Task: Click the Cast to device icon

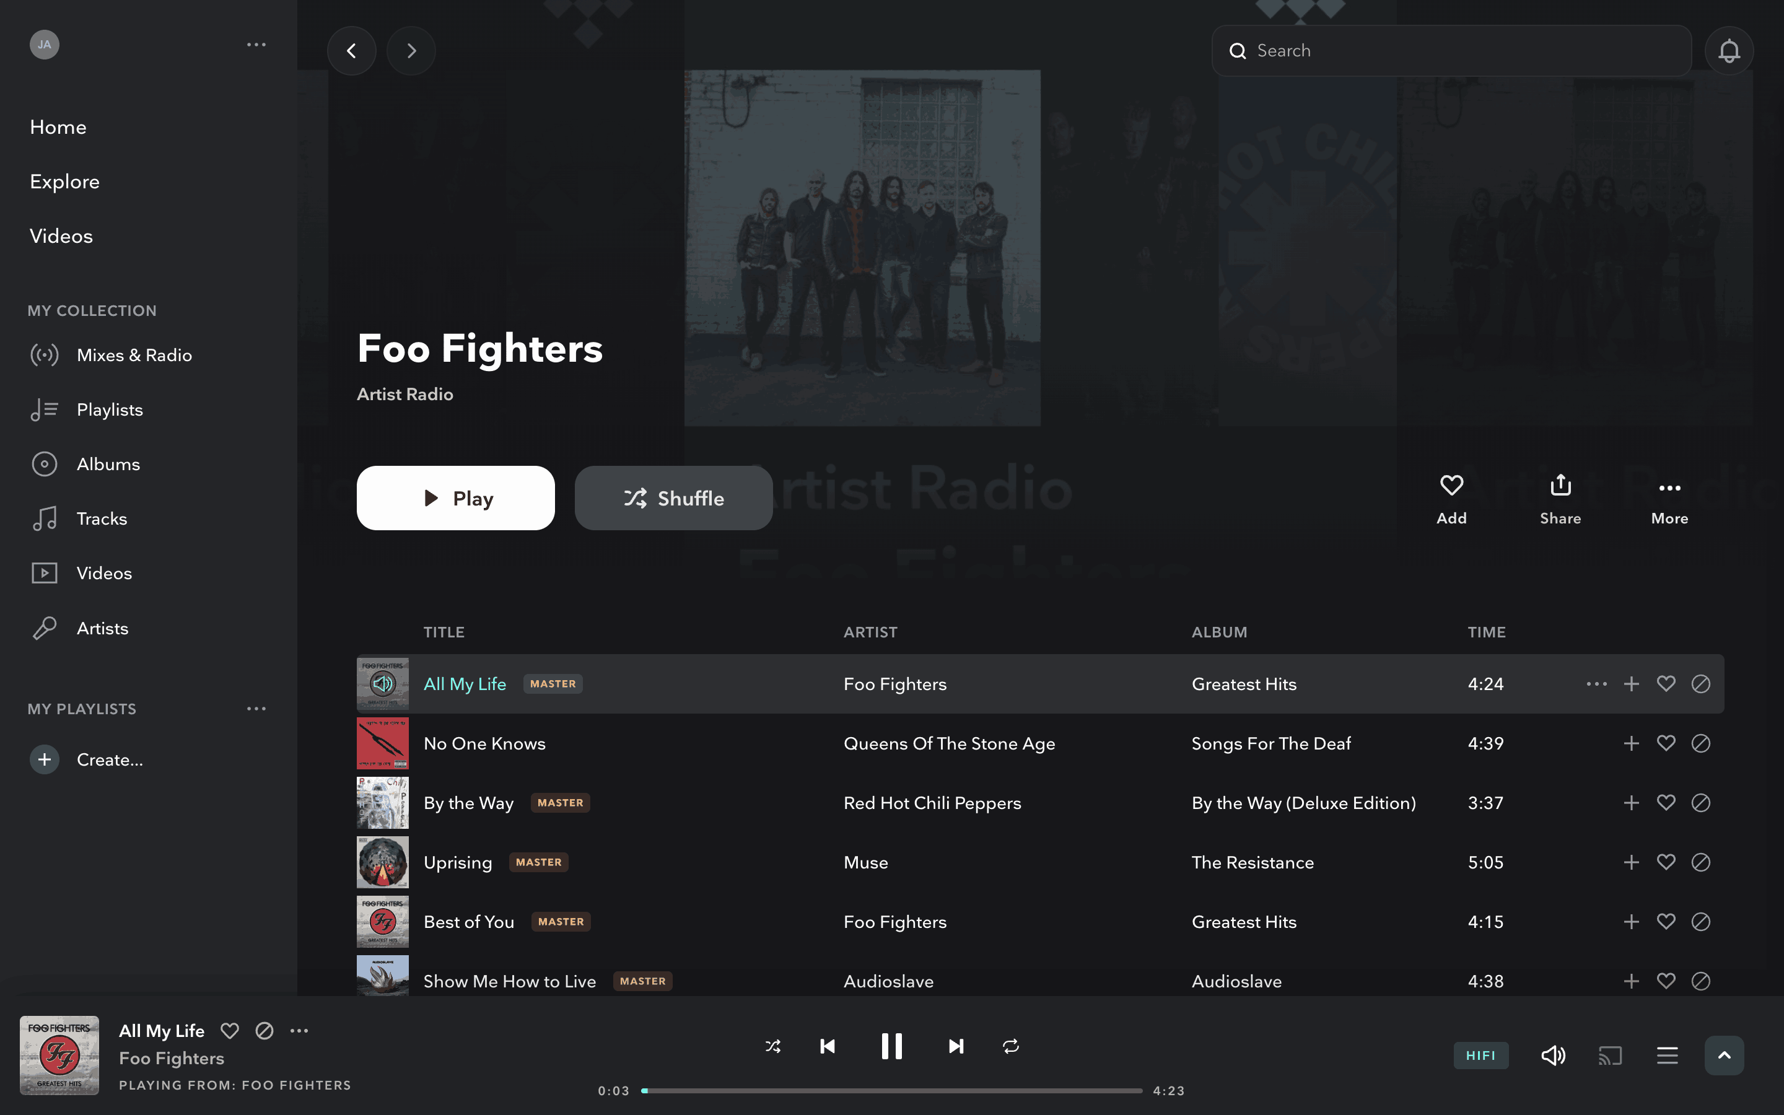Action: 1610,1056
